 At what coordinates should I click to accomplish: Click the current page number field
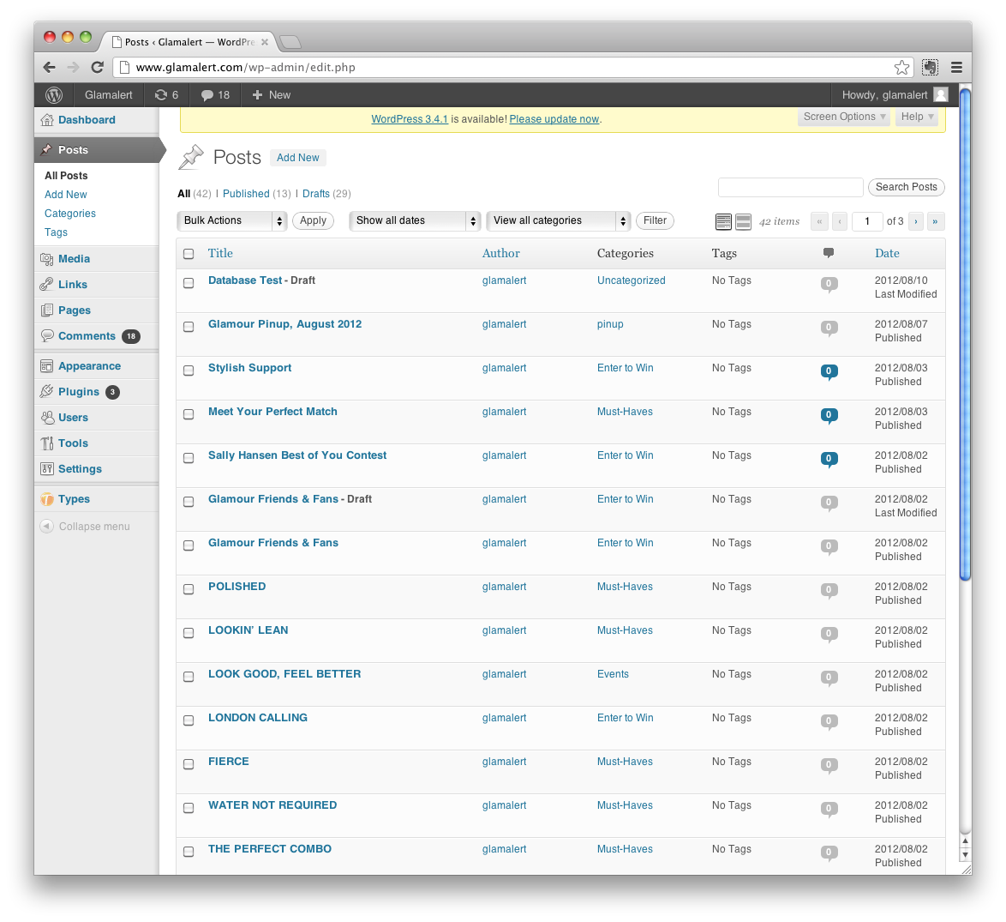pyautogui.click(x=867, y=221)
